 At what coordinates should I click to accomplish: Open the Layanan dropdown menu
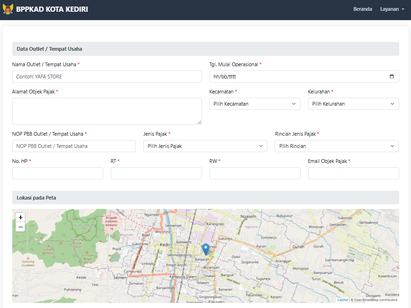pyautogui.click(x=392, y=9)
